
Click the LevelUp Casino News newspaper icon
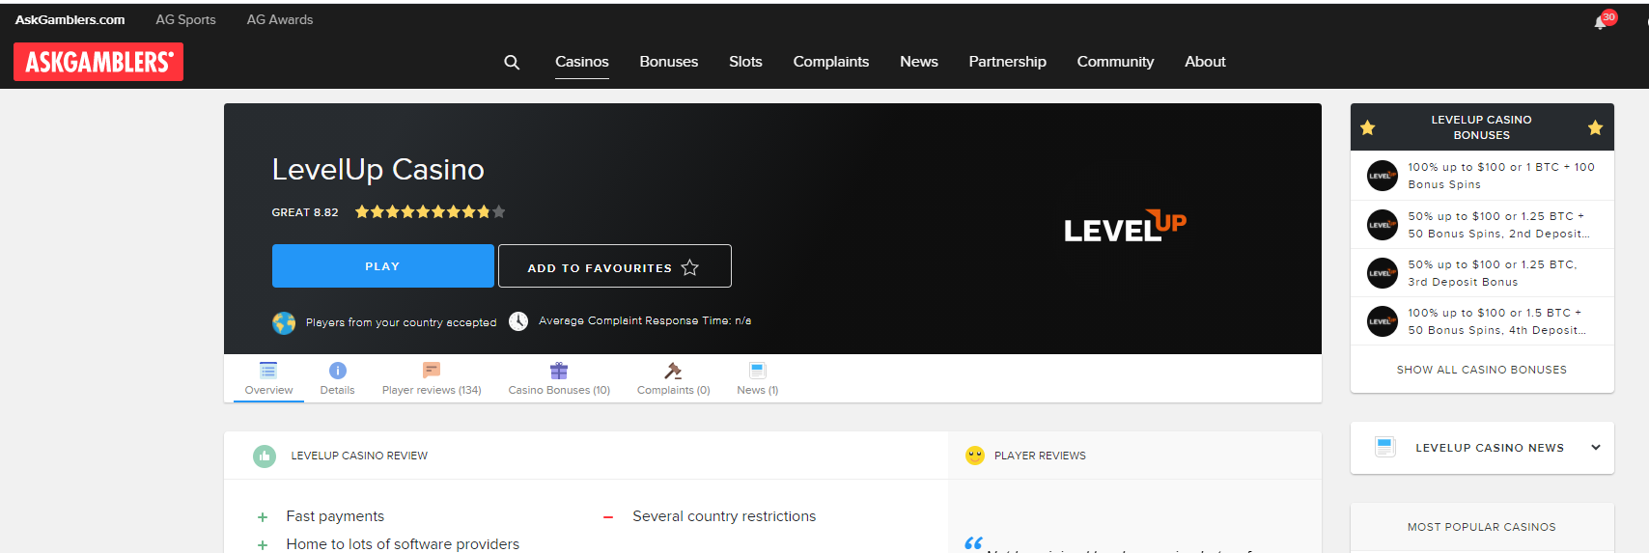click(x=1385, y=447)
